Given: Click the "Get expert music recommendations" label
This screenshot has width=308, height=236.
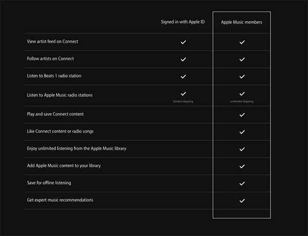Looking at the screenshot, I should [60, 200].
